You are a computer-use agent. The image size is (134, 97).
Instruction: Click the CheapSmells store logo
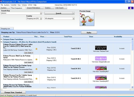click(101, 58)
